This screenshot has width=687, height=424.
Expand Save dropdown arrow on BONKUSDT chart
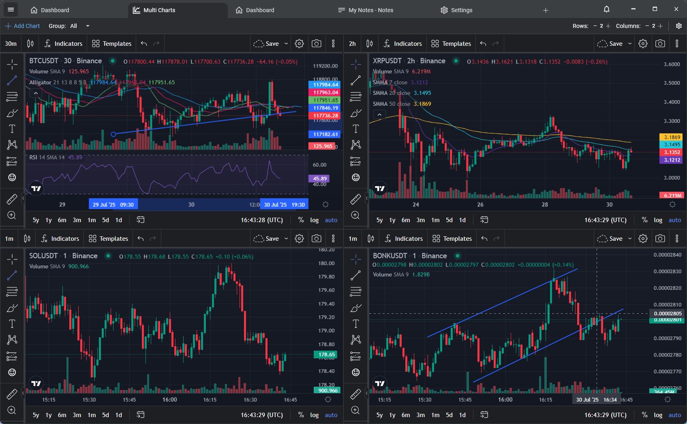(x=630, y=238)
